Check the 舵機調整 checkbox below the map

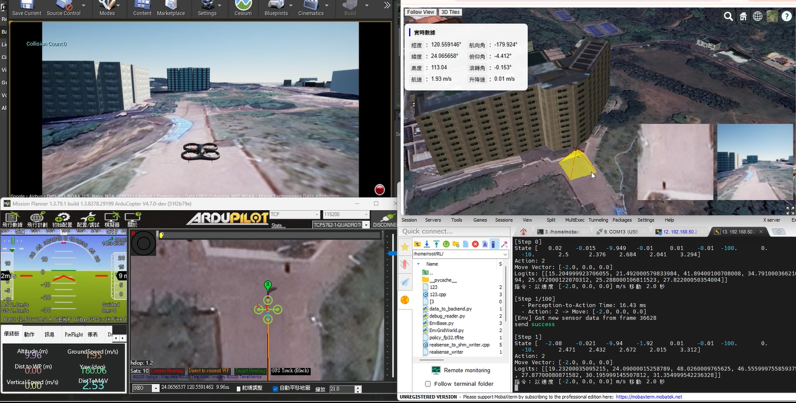click(239, 389)
